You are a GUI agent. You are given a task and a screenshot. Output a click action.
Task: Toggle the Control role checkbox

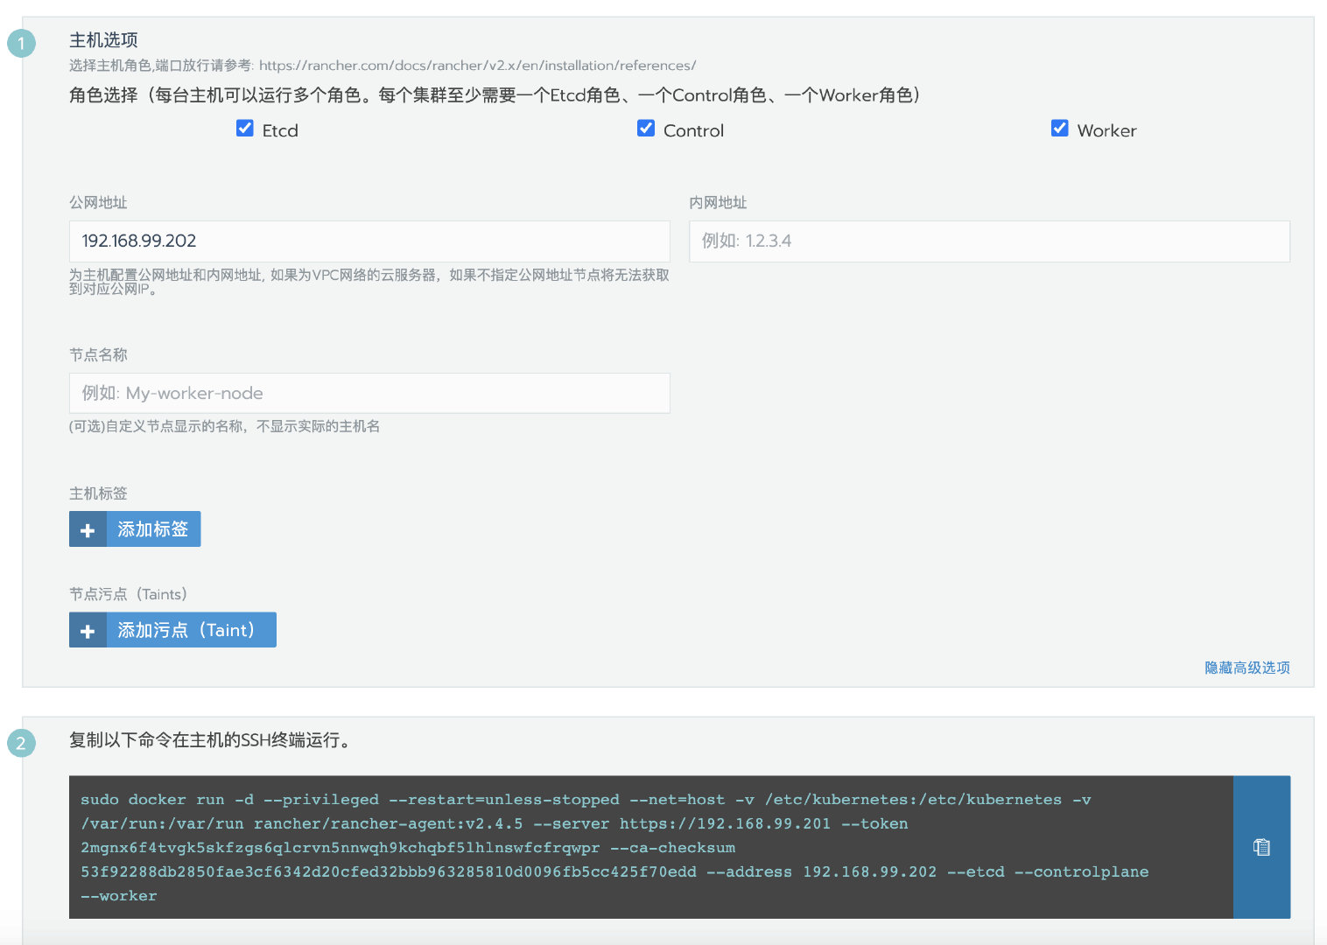click(646, 129)
